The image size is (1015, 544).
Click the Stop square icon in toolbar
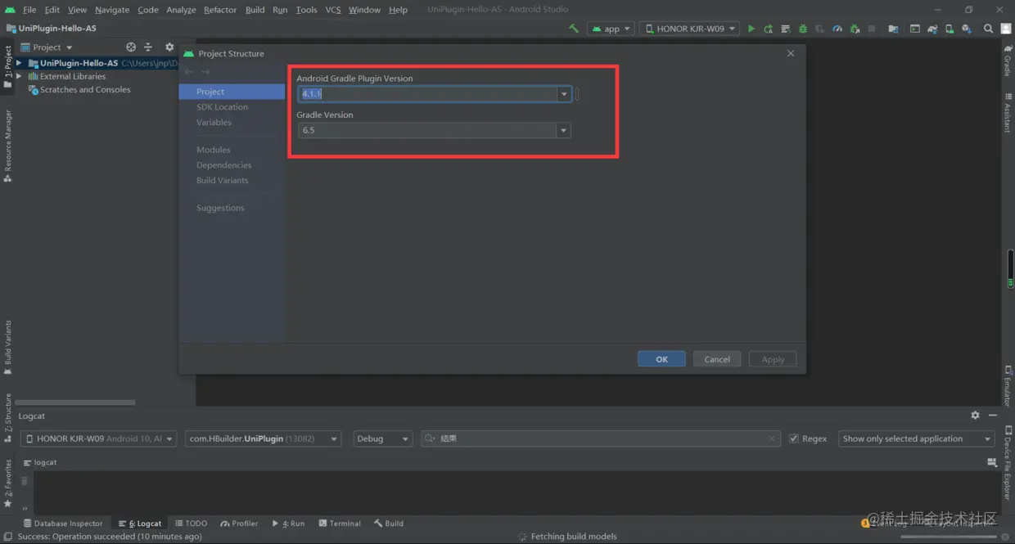(x=872, y=29)
